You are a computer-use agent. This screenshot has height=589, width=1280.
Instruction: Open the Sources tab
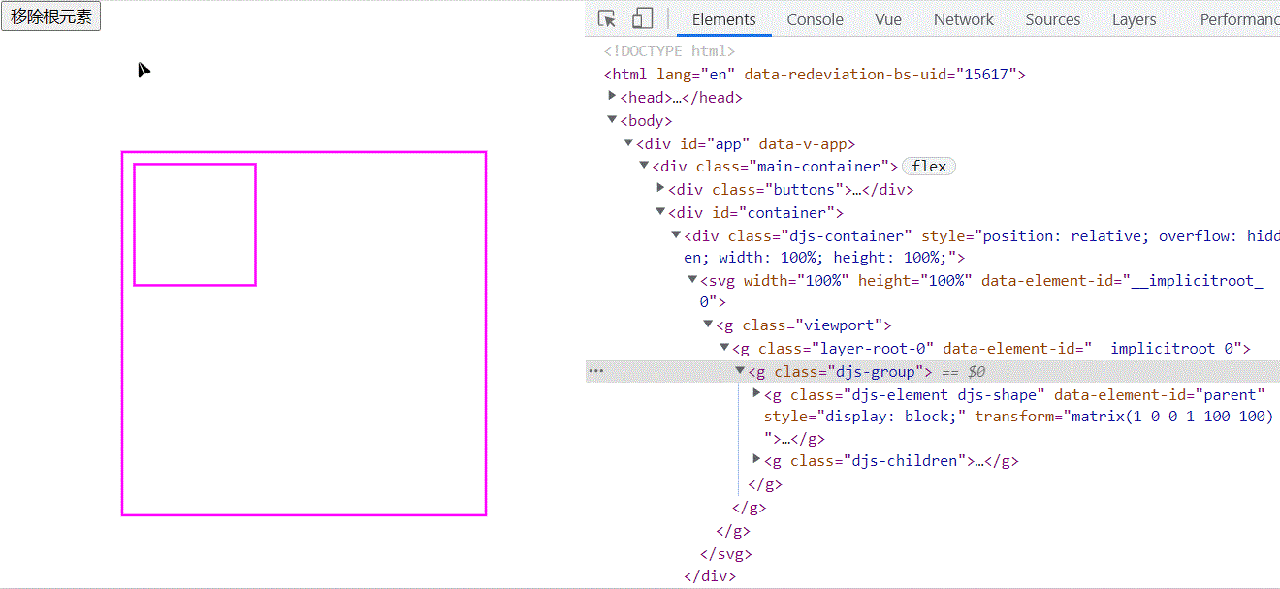[1053, 18]
